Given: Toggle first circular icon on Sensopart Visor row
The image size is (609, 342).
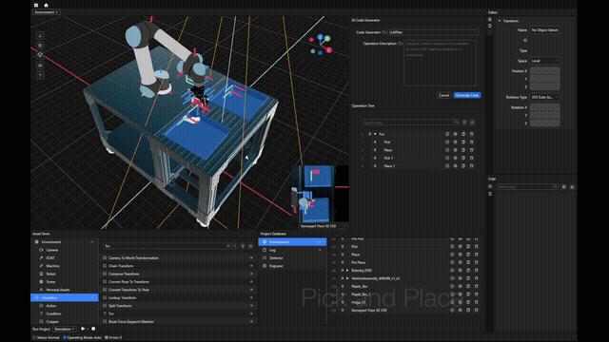Looking at the screenshot, I should (452, 311).
